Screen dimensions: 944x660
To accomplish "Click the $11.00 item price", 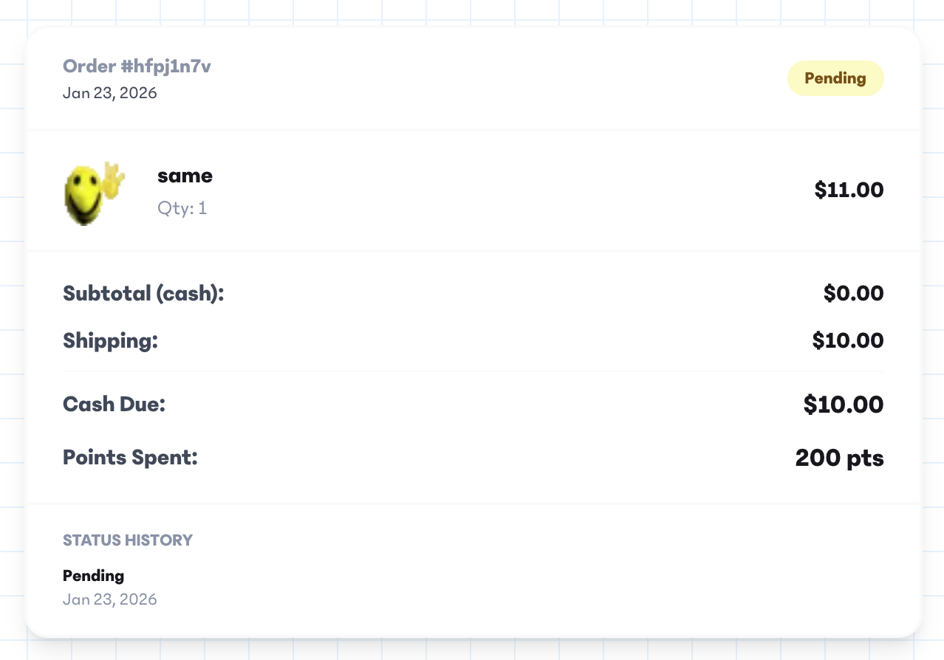I will coord(849,190).
